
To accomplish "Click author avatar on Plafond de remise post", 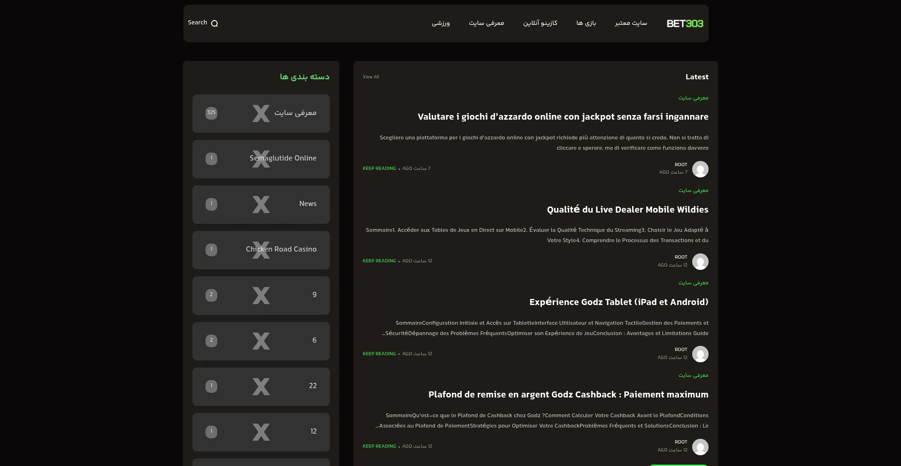I will pyautogui.click(x=700, y=447).
